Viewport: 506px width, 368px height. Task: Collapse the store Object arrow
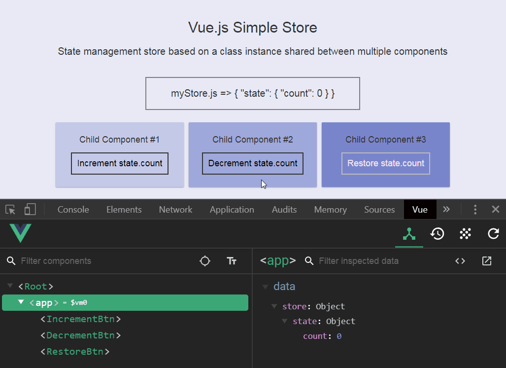click(274, 306)
